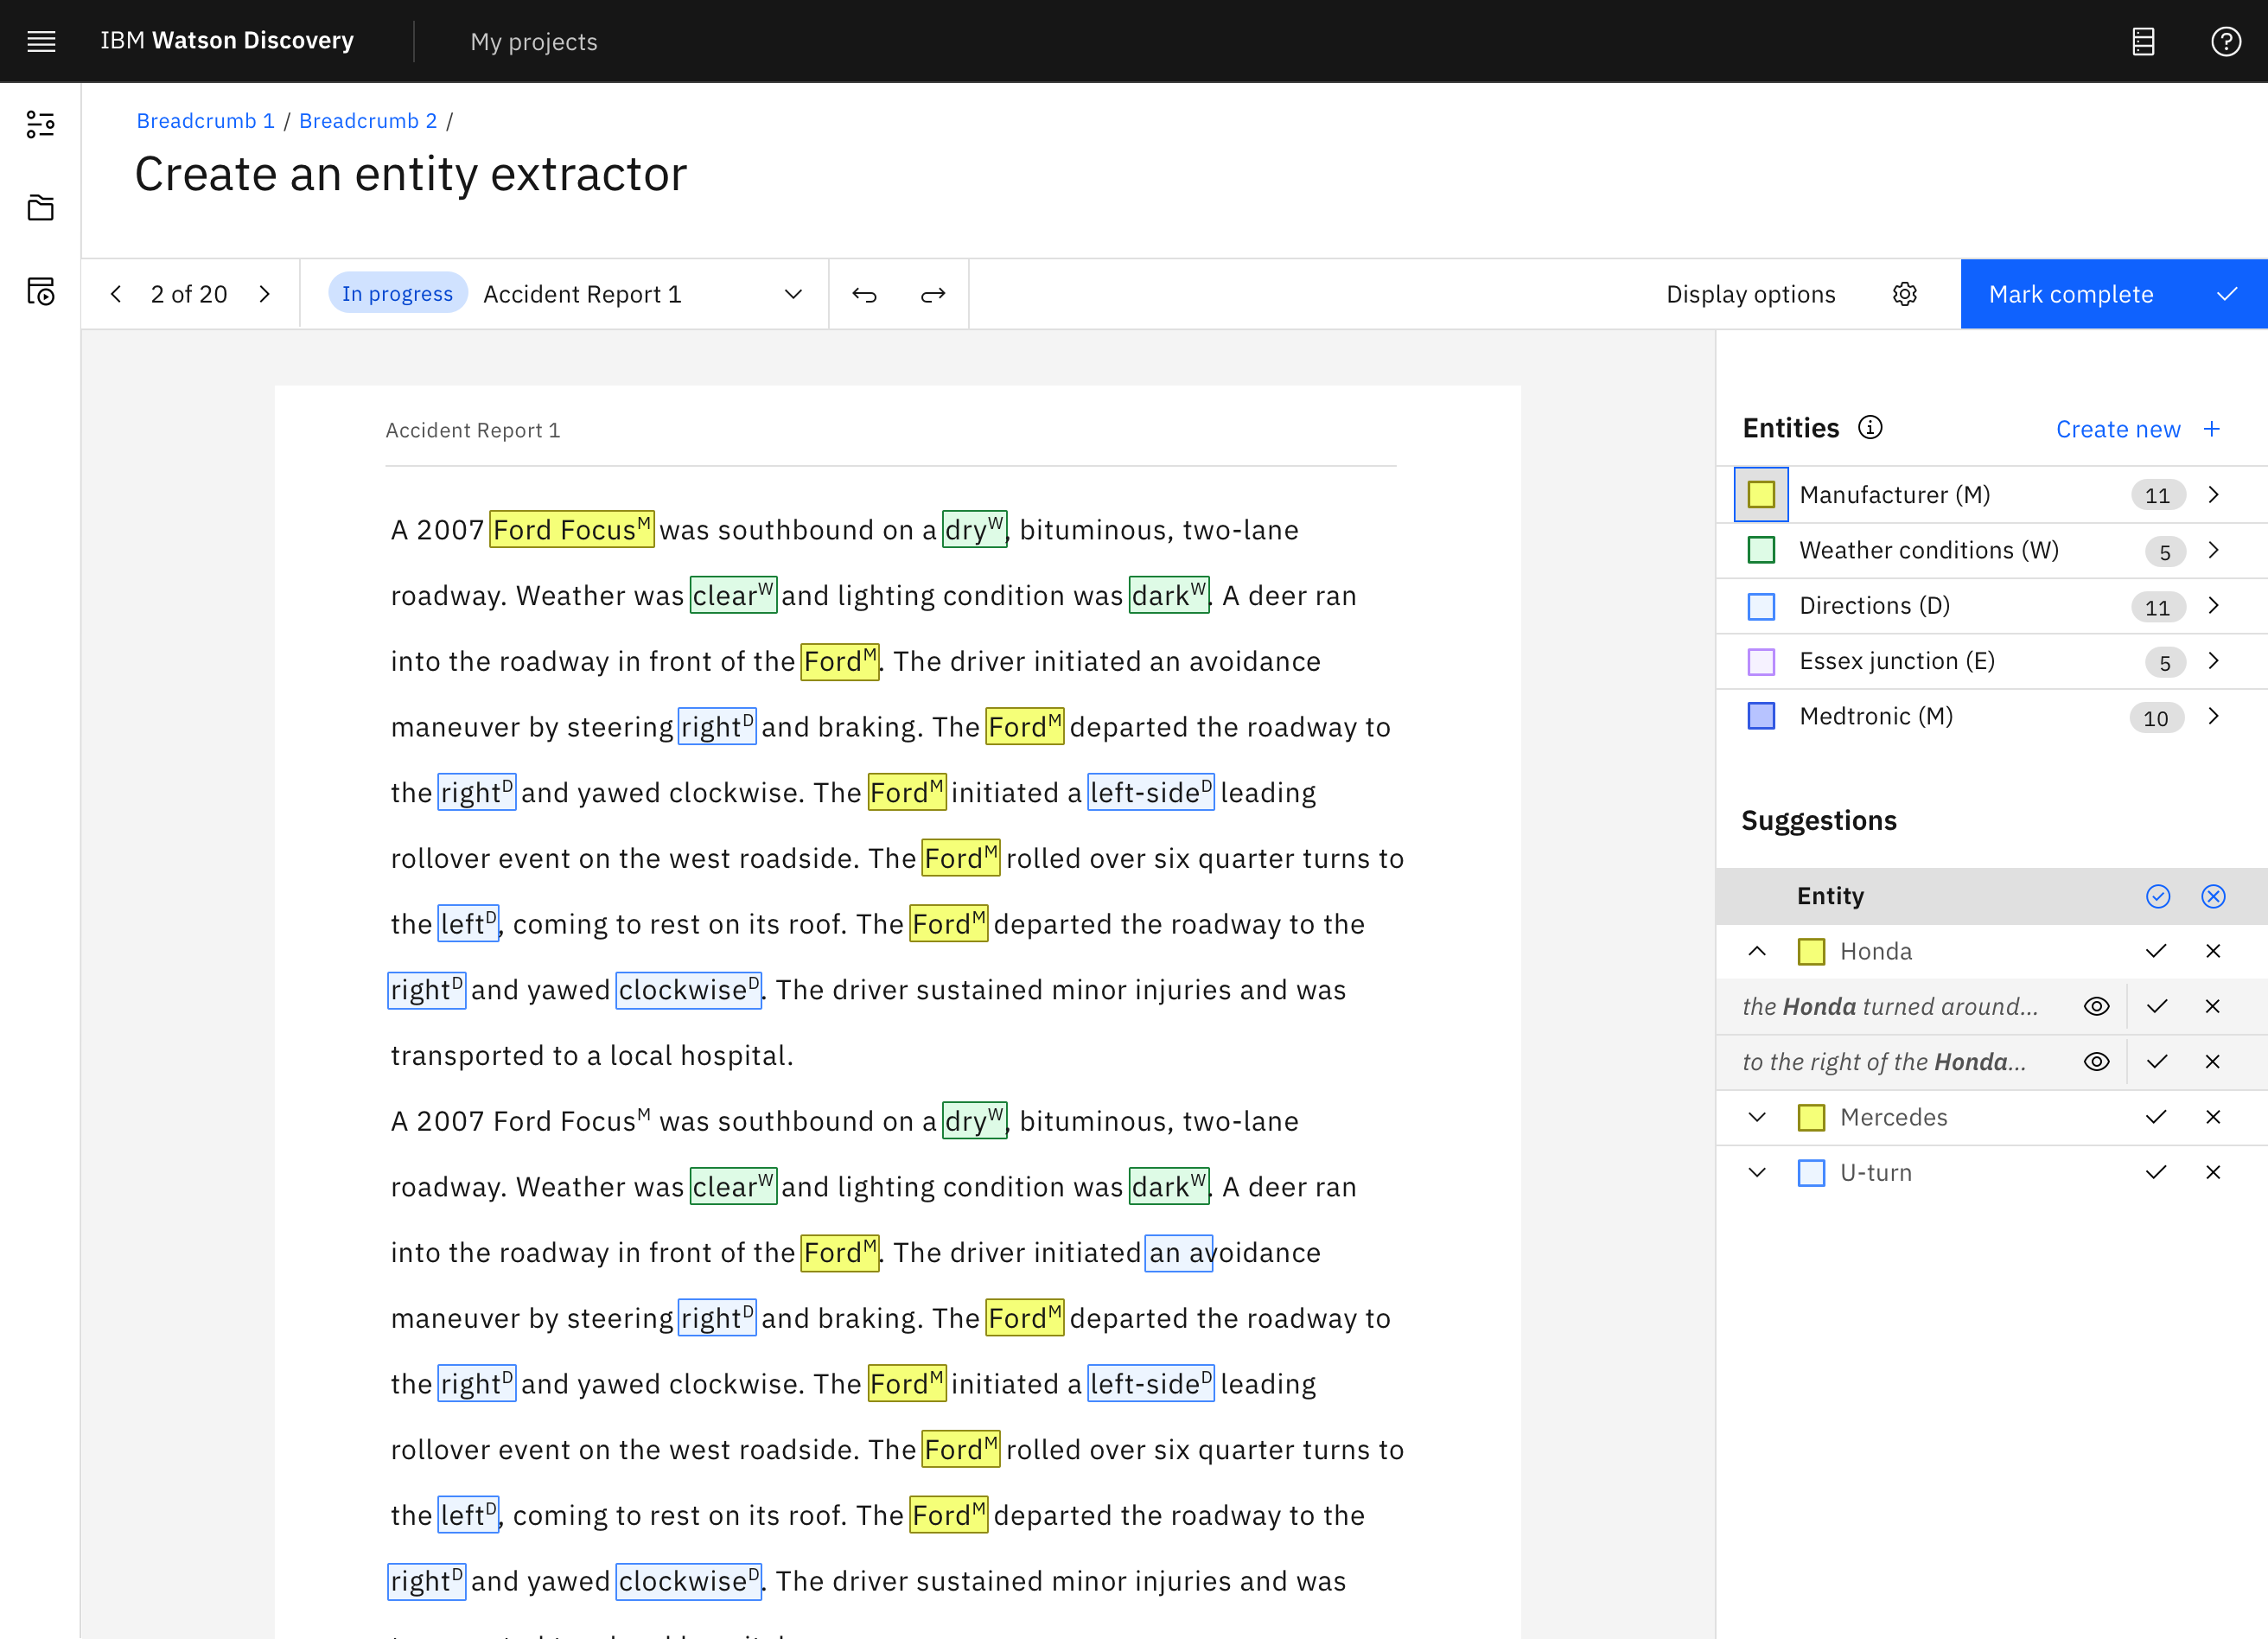2268x1639 pixels.
Task: Go to previous document arrow
Action: point(116,294)
